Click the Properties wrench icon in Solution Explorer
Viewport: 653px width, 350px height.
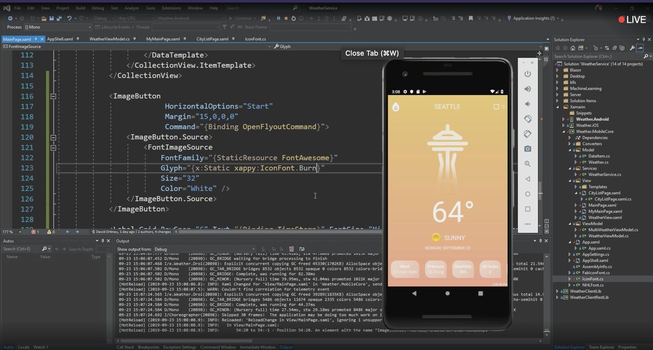click(x=633, y=48)
